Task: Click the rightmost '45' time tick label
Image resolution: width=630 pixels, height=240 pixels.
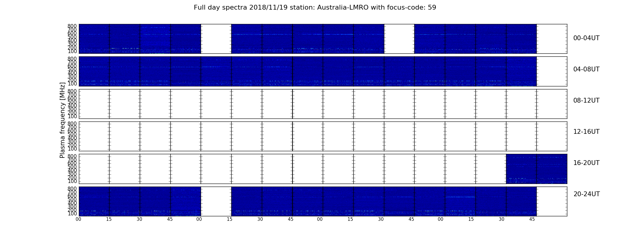Action: 532,219
